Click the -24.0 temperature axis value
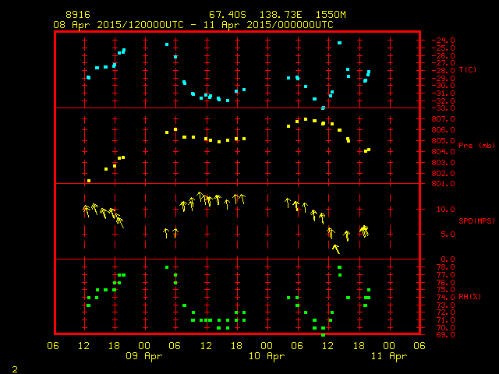The width and height of the screenshot is (499, 374). pyautogui.click(x=443, y=41)
